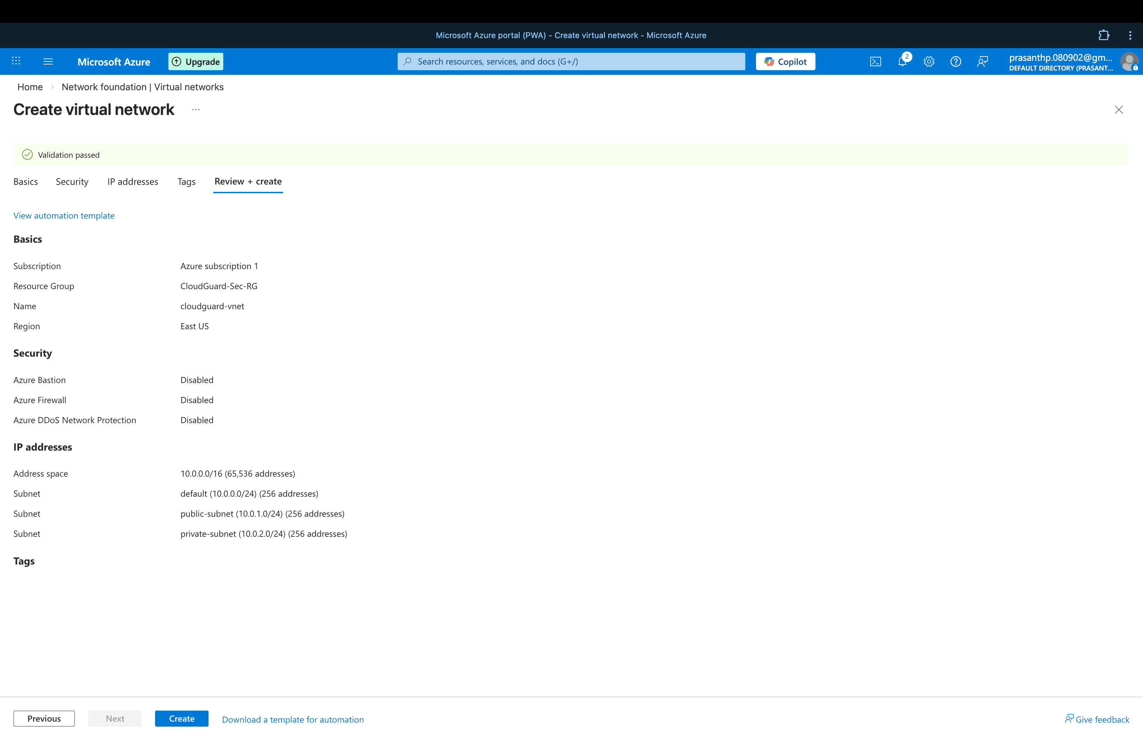Open the notifications bell
The width and height of the screenshot is (1143, 740).
click(902, 61)
